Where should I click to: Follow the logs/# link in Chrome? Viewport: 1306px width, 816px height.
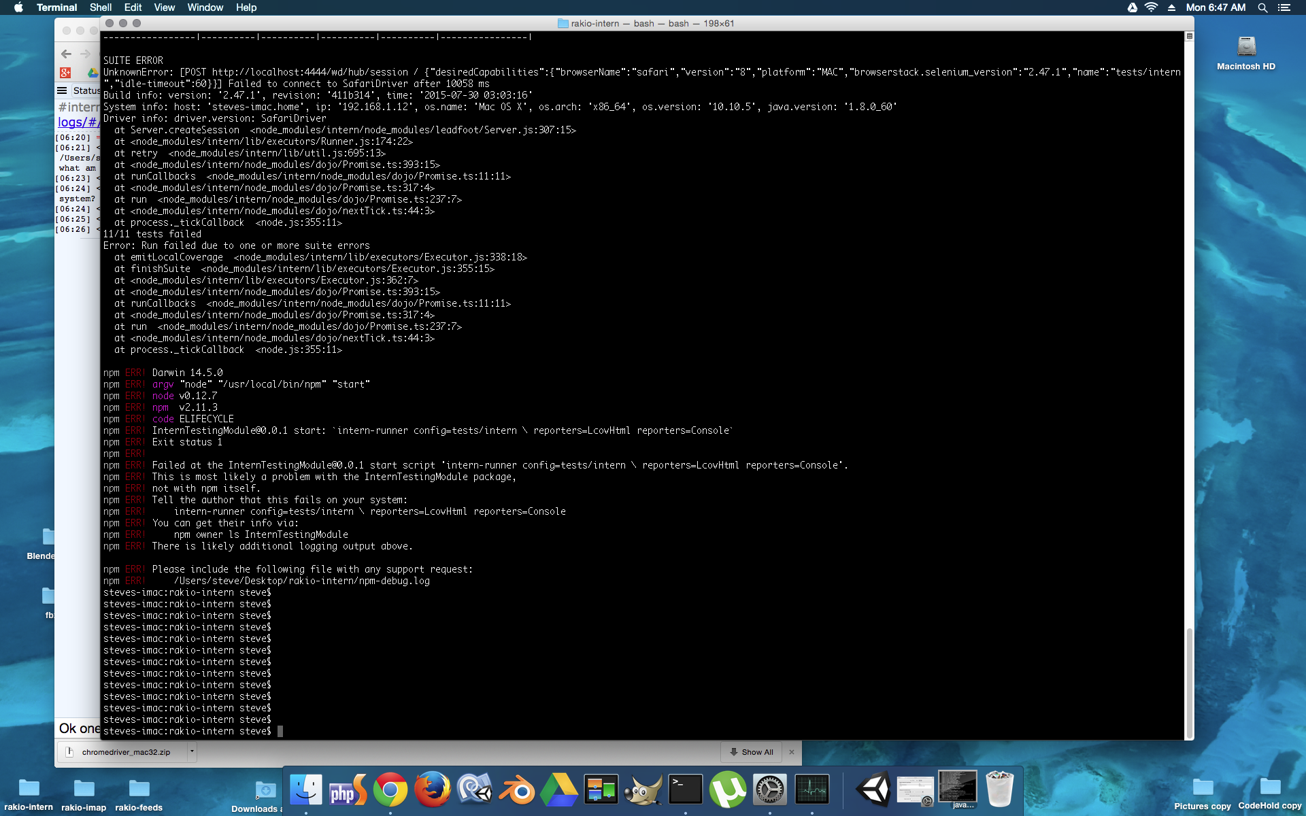(79, 122)
